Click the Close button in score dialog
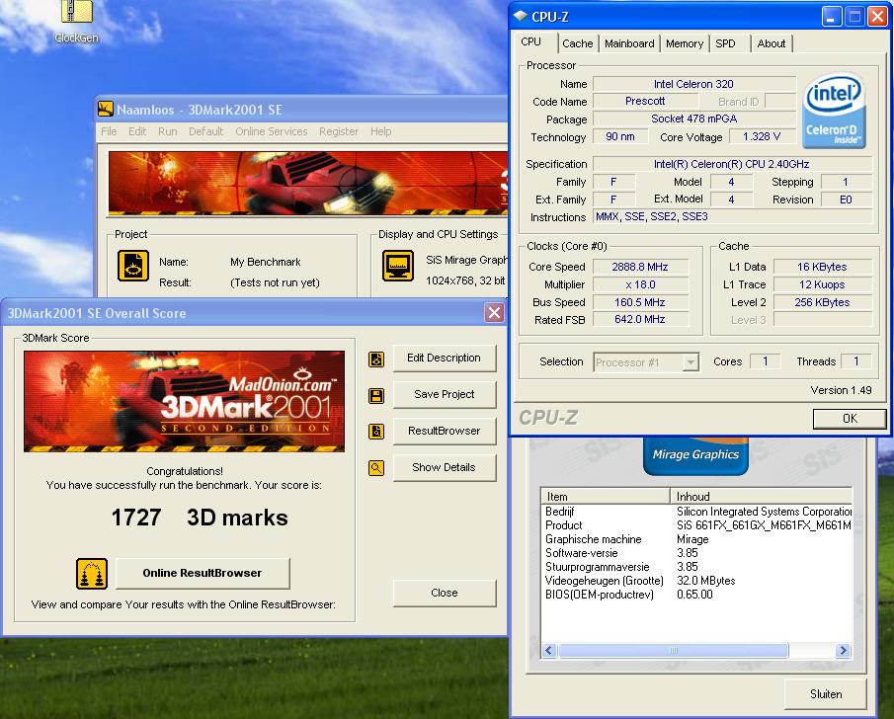Viewport: 894px width, 719px height. pos(445,593)
